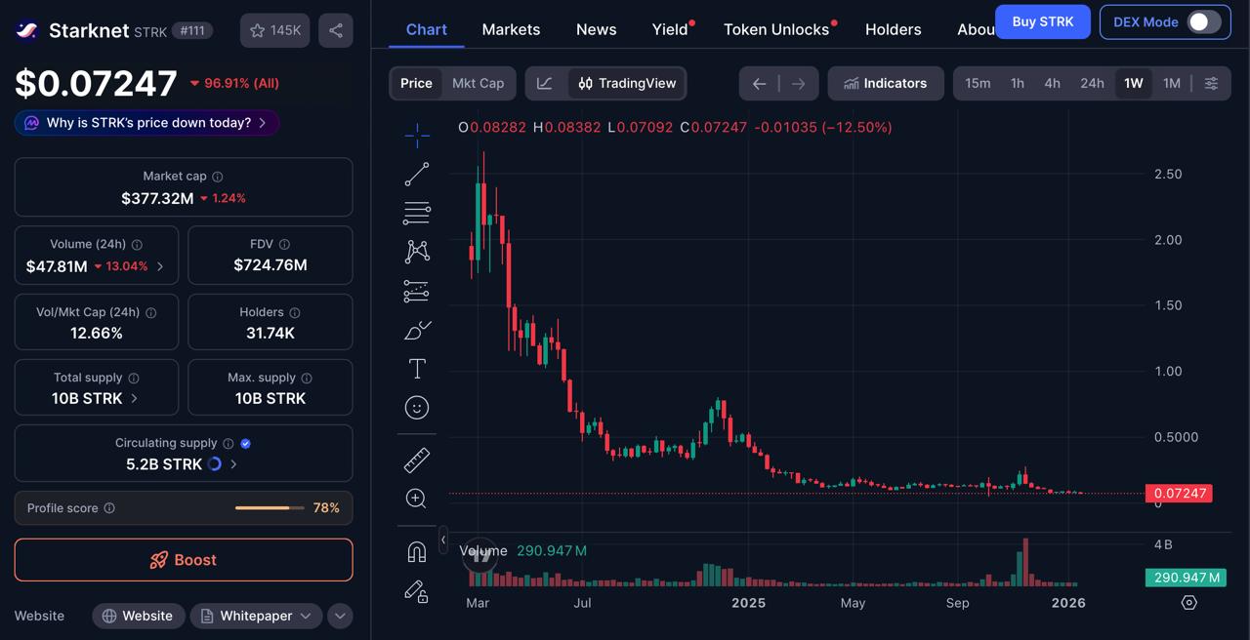Click the Profile score progress bar

click(x=270, y=508)
